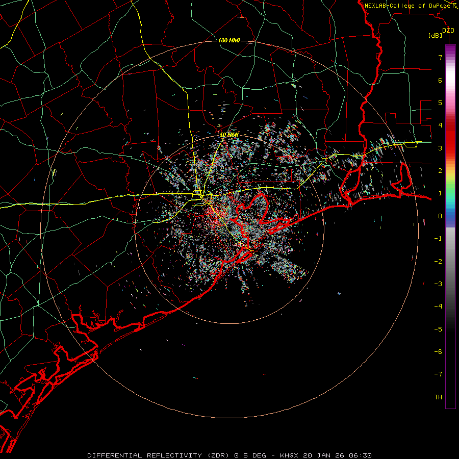Click the -1 value on color scale
Image resolution: width=459 pixels, height=459 pixels.
(438, 239)
